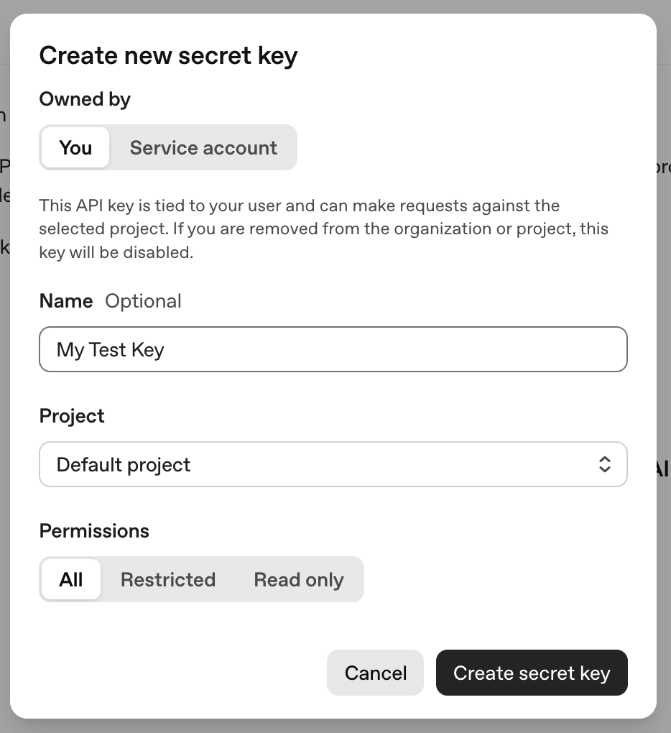Click the up-down chevron icon in Project selector
This screenshot has height=733, width=671.
click(x=604, y=464)
